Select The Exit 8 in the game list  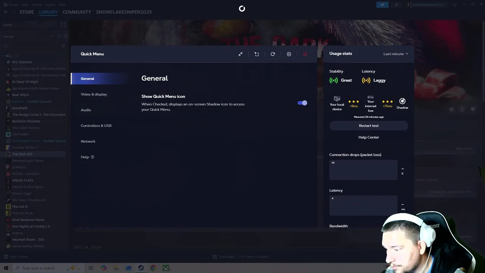click(x=20, y=207)
